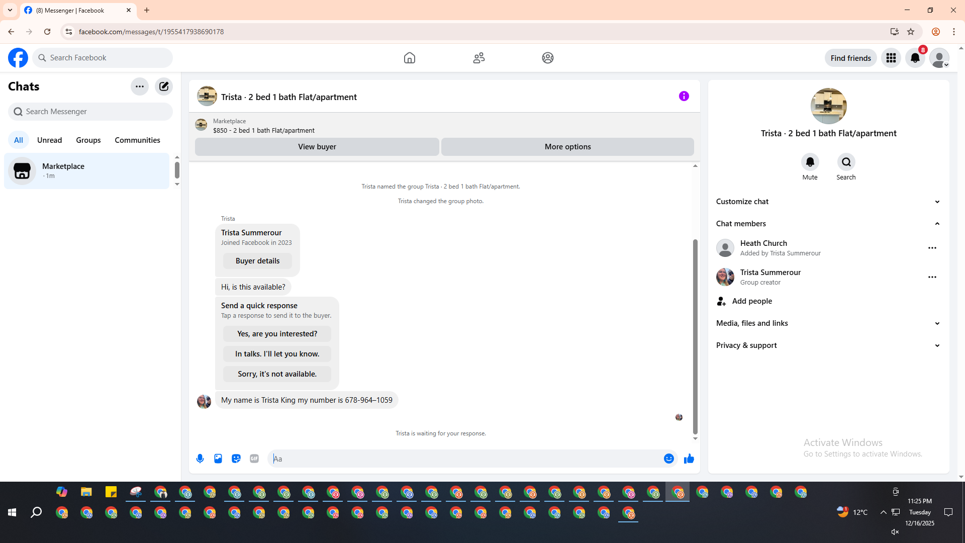Switch to the Communities tab
The width and height of the screenshot is (965, 543).
(137, 140)
